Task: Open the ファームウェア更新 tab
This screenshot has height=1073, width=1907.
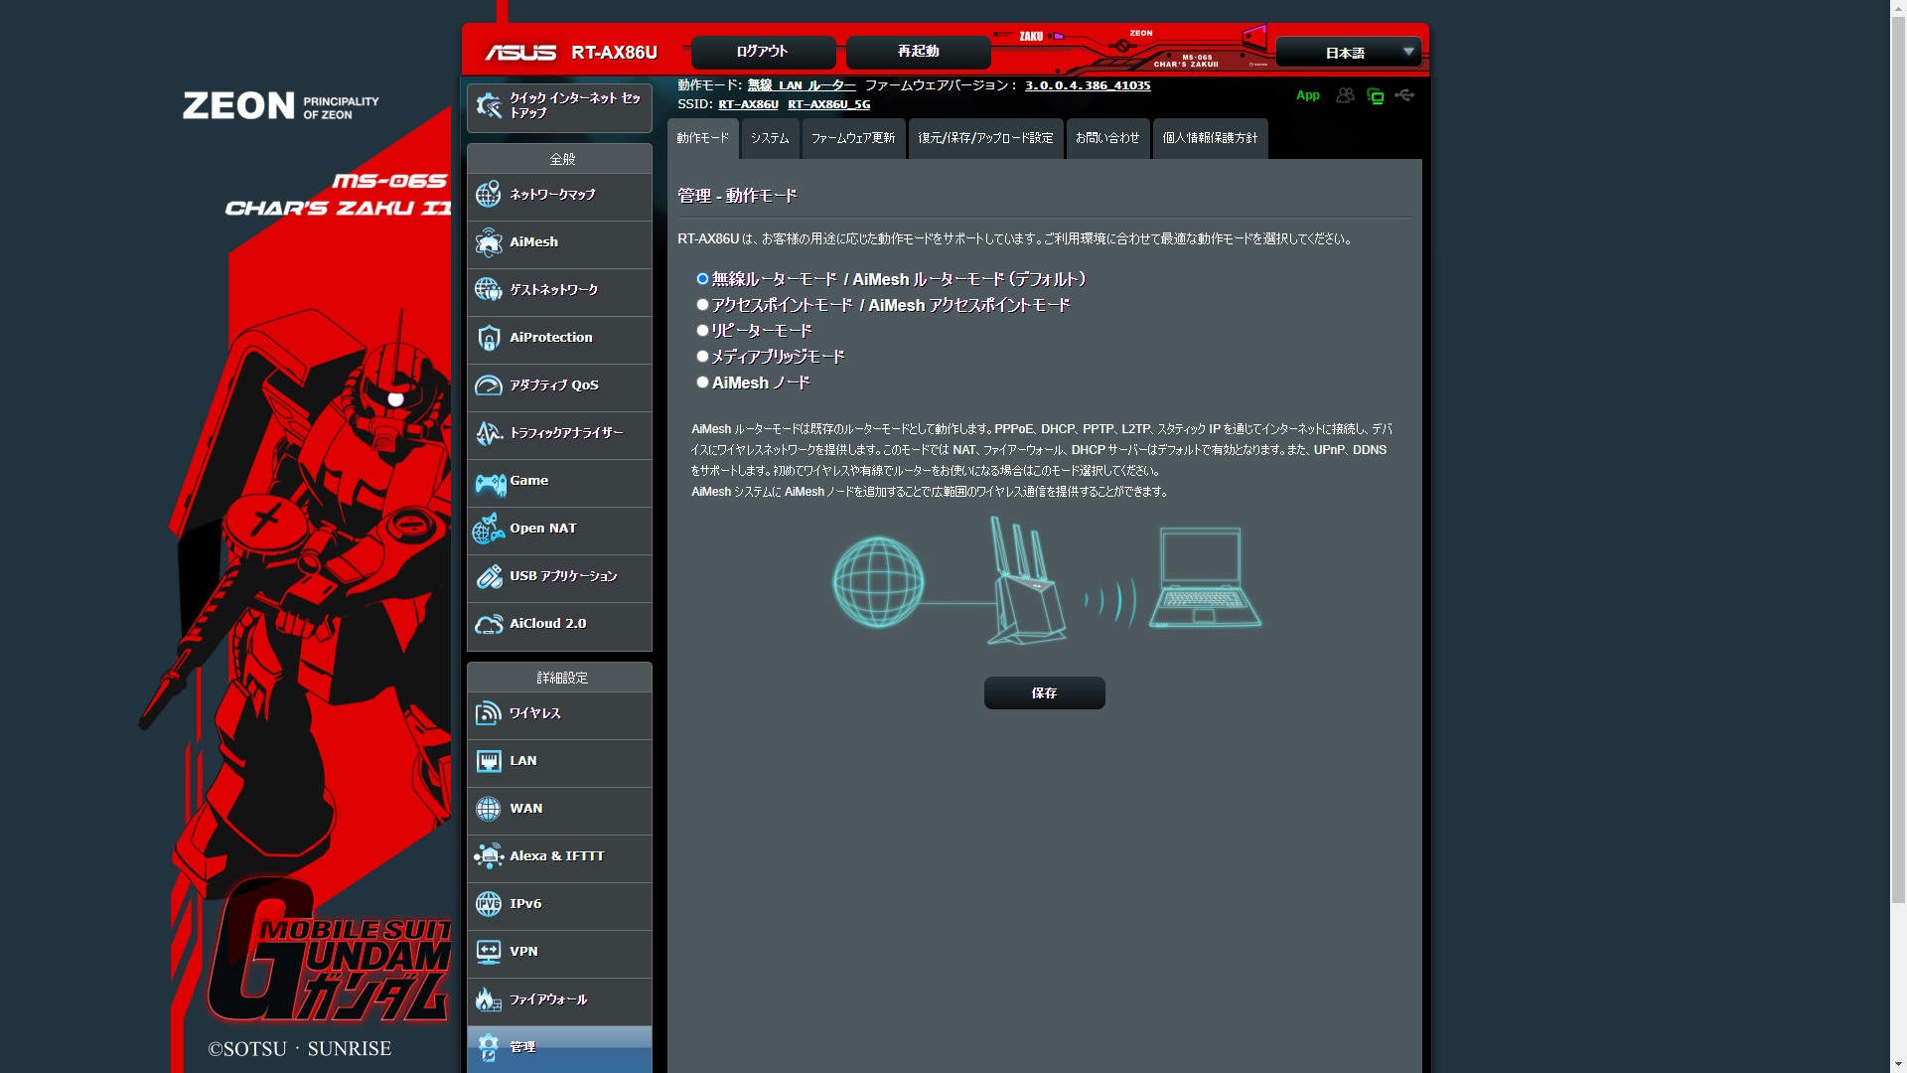Action: tap(853, 138)
